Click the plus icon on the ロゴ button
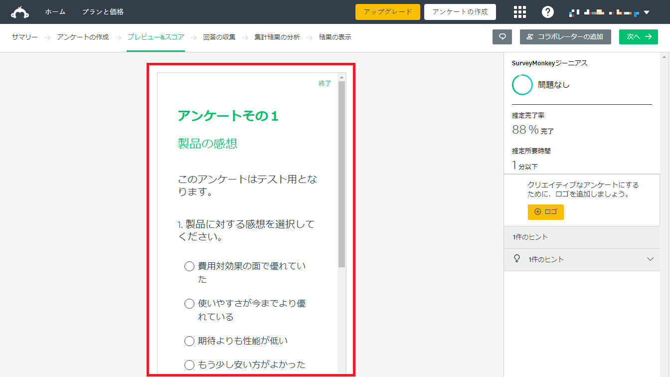670x377 pixels. point(538,212)
